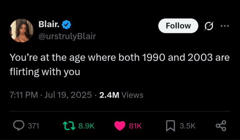Click the 371 replies count

(33, 126)
